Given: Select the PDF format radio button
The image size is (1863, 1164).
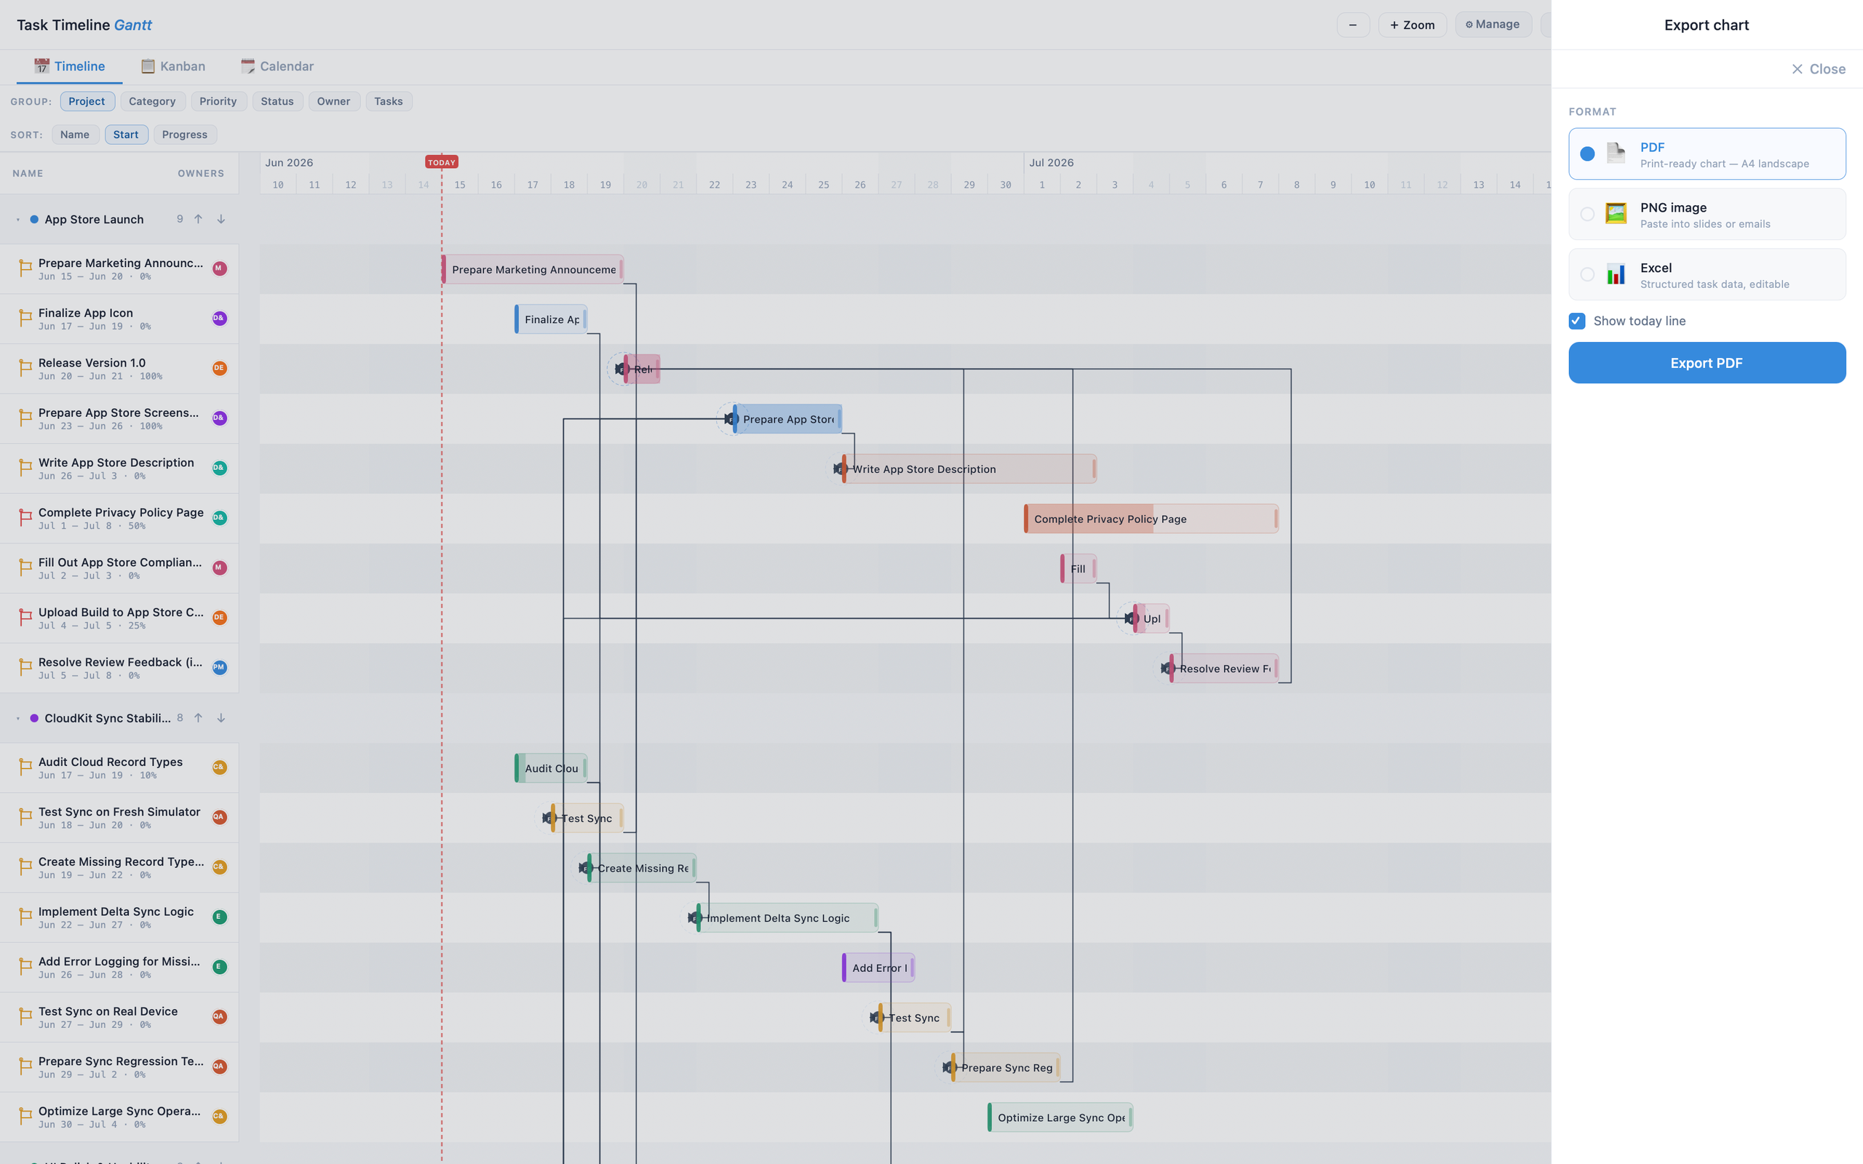Looking at the screenshot, I should [x=1587, y=154].
